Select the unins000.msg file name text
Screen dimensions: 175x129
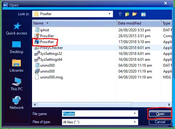pos(51,77)
